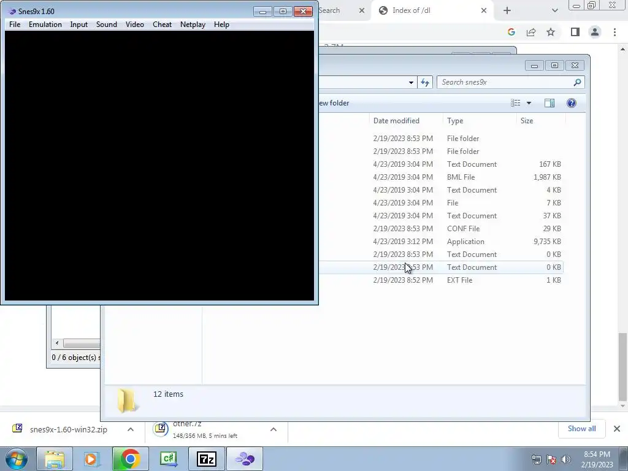Image resolution: width=628 pixels, height=471 pixels.
Task: Click the other.7z download progress icon
Action: 160,429
